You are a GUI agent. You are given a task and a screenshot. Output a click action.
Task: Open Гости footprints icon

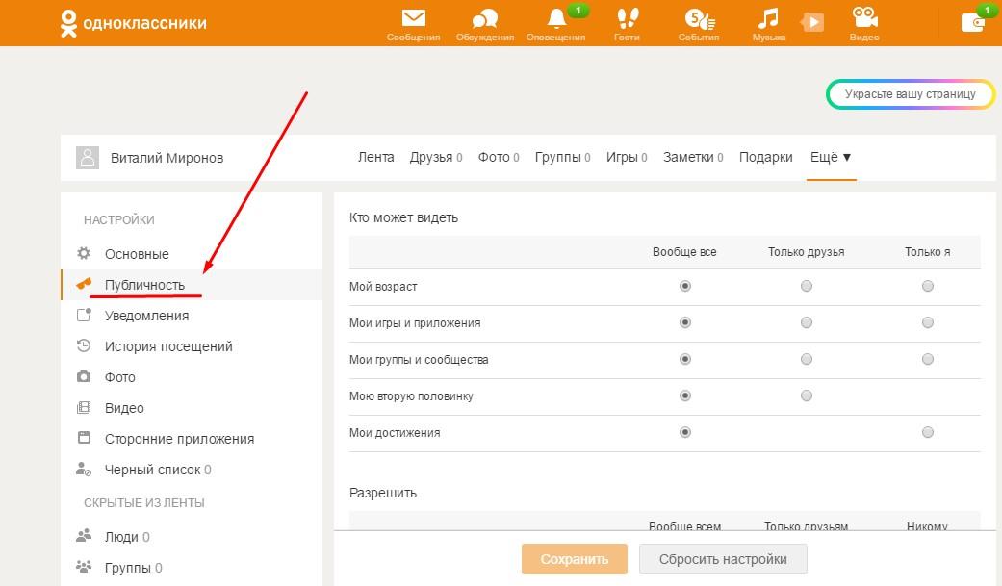pos(627,18)
